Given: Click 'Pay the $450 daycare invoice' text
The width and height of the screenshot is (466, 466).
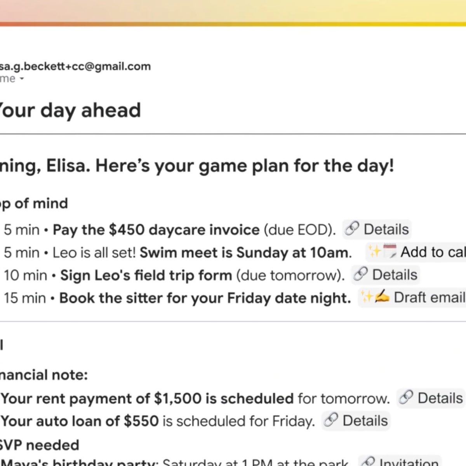Looking at the screenshot, I should pyautogui.click(x=156, y=230).
